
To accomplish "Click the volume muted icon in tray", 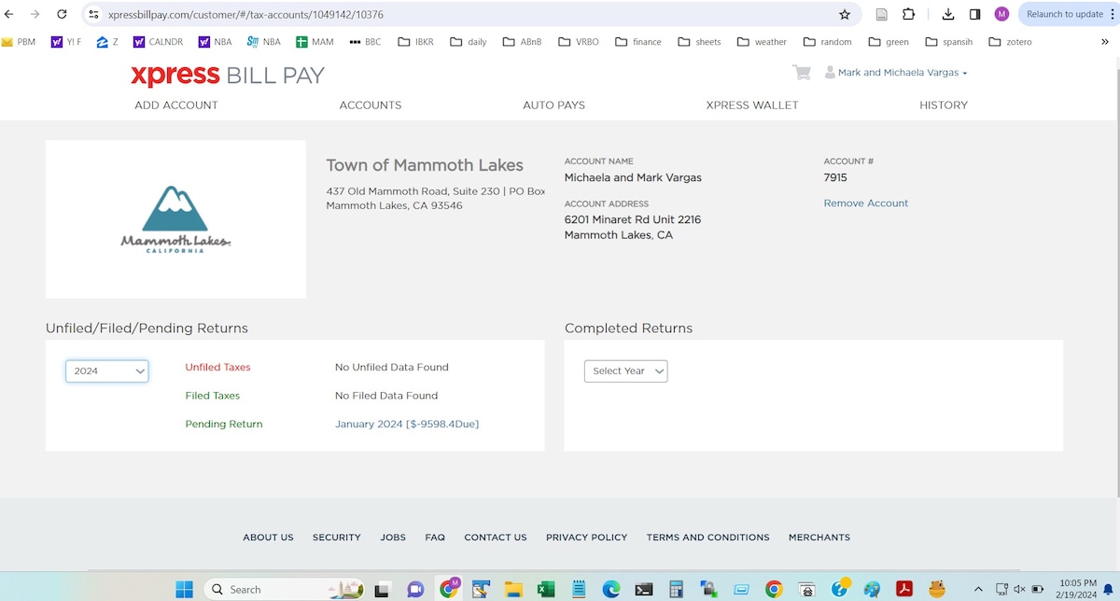I will point(1019,589).
